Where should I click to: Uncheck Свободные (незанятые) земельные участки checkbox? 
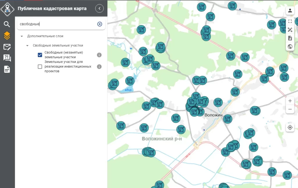(x=40, y=55)
